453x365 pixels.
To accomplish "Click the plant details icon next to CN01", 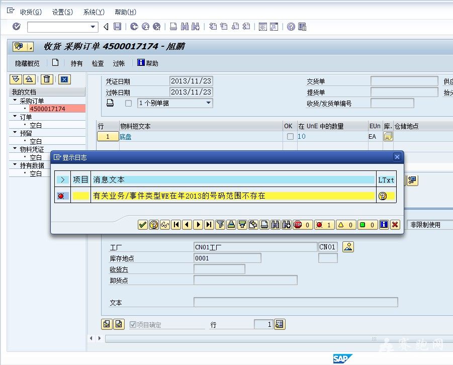I will [348, 247].
